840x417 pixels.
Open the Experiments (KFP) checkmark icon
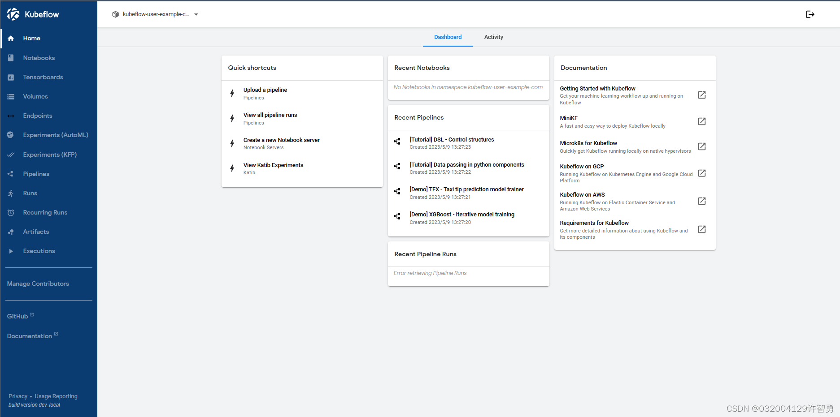point(11,155)
